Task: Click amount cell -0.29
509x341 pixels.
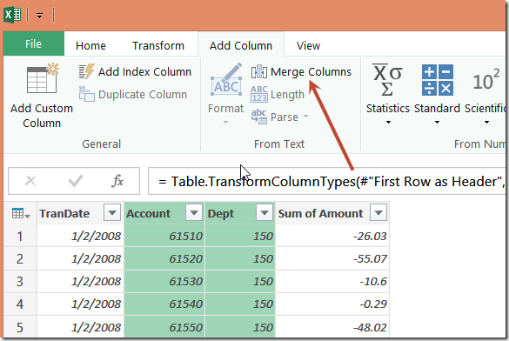Action: [332, 304]
